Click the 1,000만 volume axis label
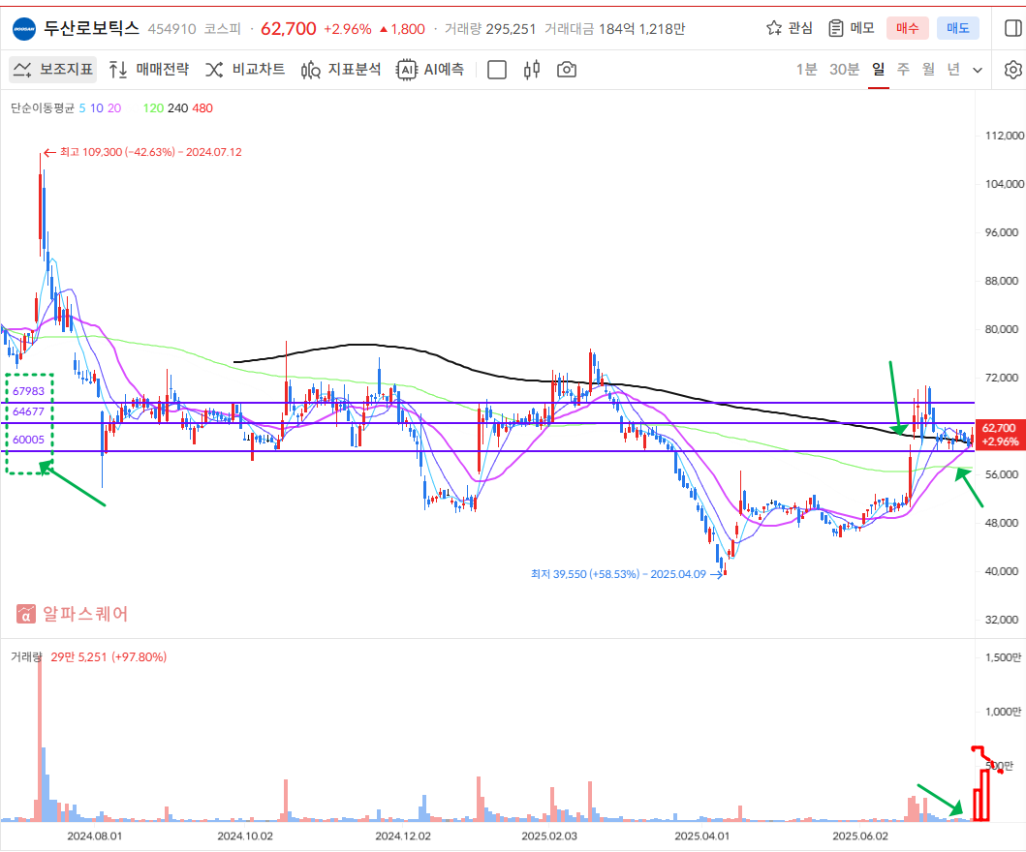 1003,712
